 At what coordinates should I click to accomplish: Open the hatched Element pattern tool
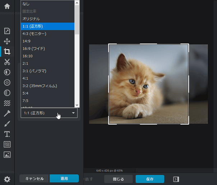pos(7,144)
